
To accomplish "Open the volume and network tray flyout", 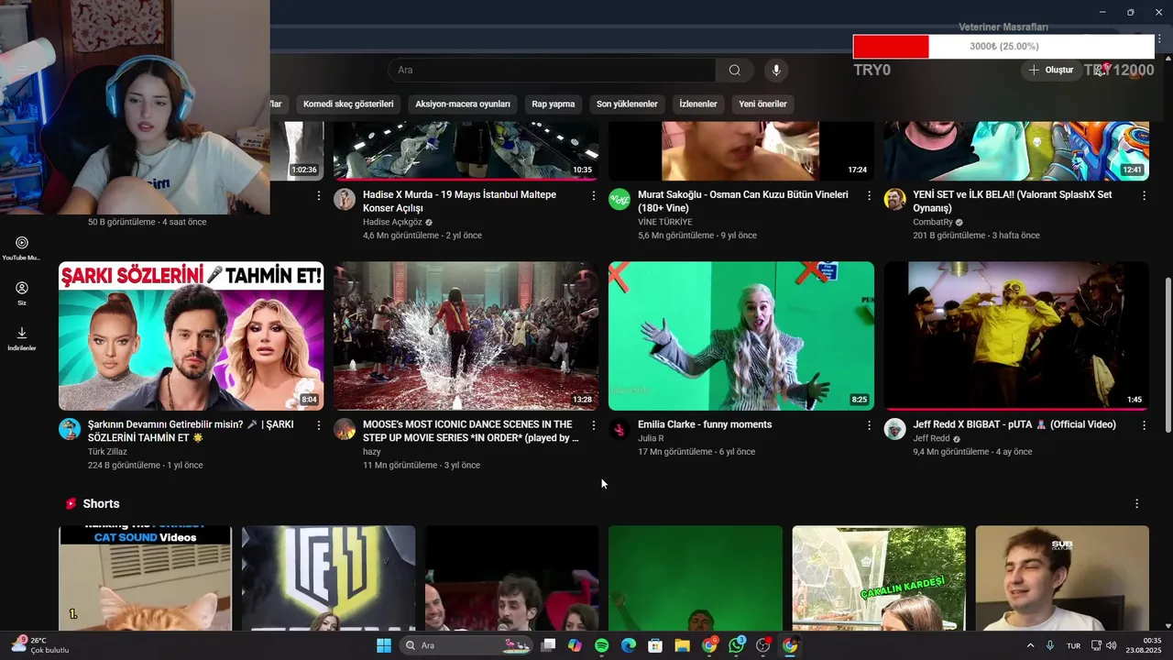I will click(x=1103, y=645).
